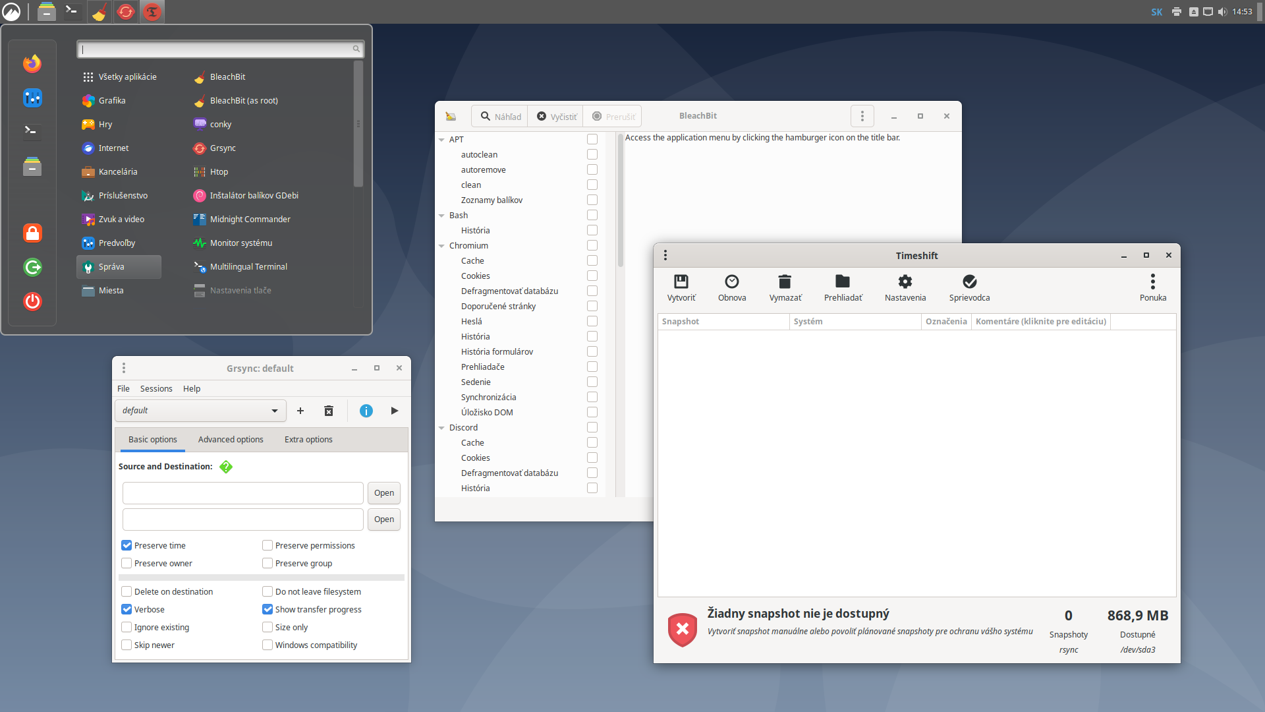This screenshot has width=1265, height=712.
Task: Click BleachBit Vyčistiť clean button
Action: [557, 116]
